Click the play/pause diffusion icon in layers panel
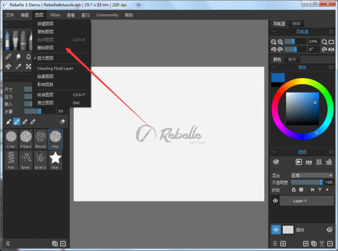The height and width of the screenshot is (251, 338). click(299, 162)
